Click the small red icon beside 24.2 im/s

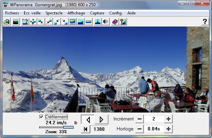click(x=76, y=123)
